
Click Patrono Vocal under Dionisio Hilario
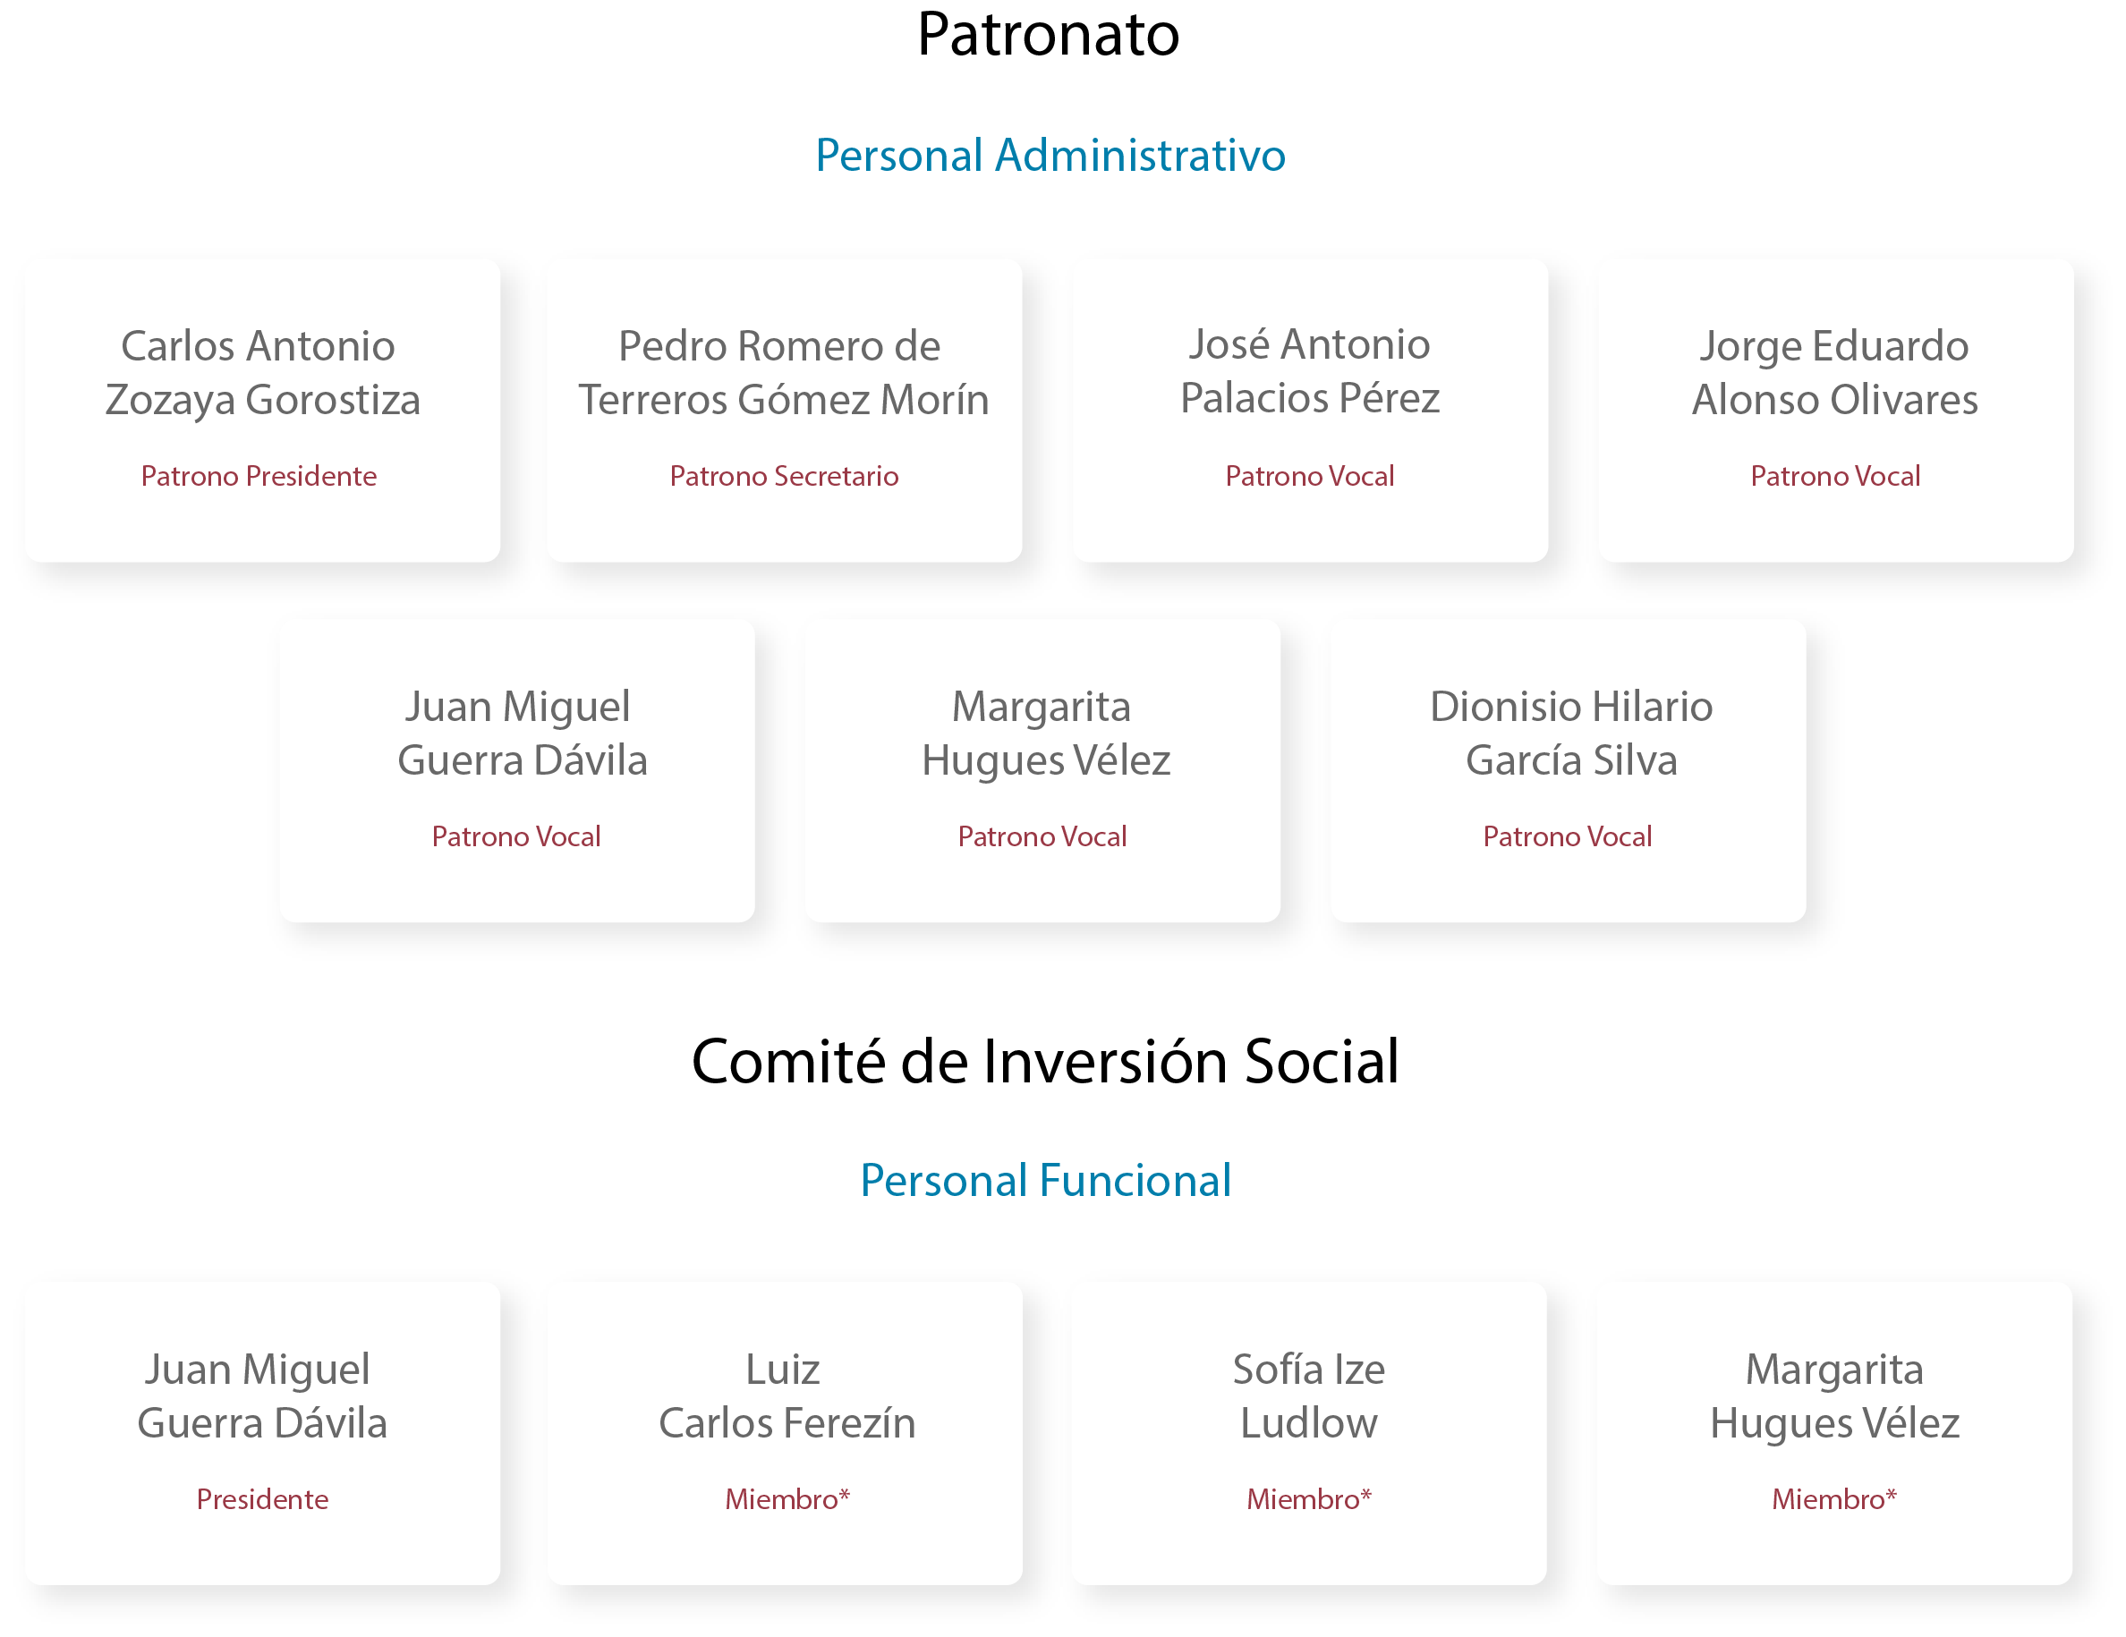pos(1566,836)
